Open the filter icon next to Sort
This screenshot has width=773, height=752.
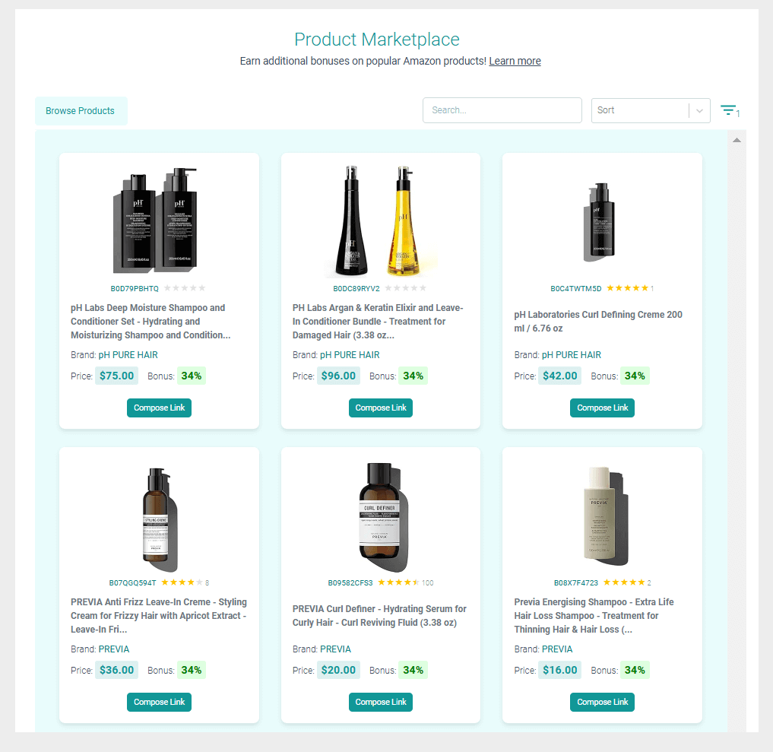[x=729, y=110]
